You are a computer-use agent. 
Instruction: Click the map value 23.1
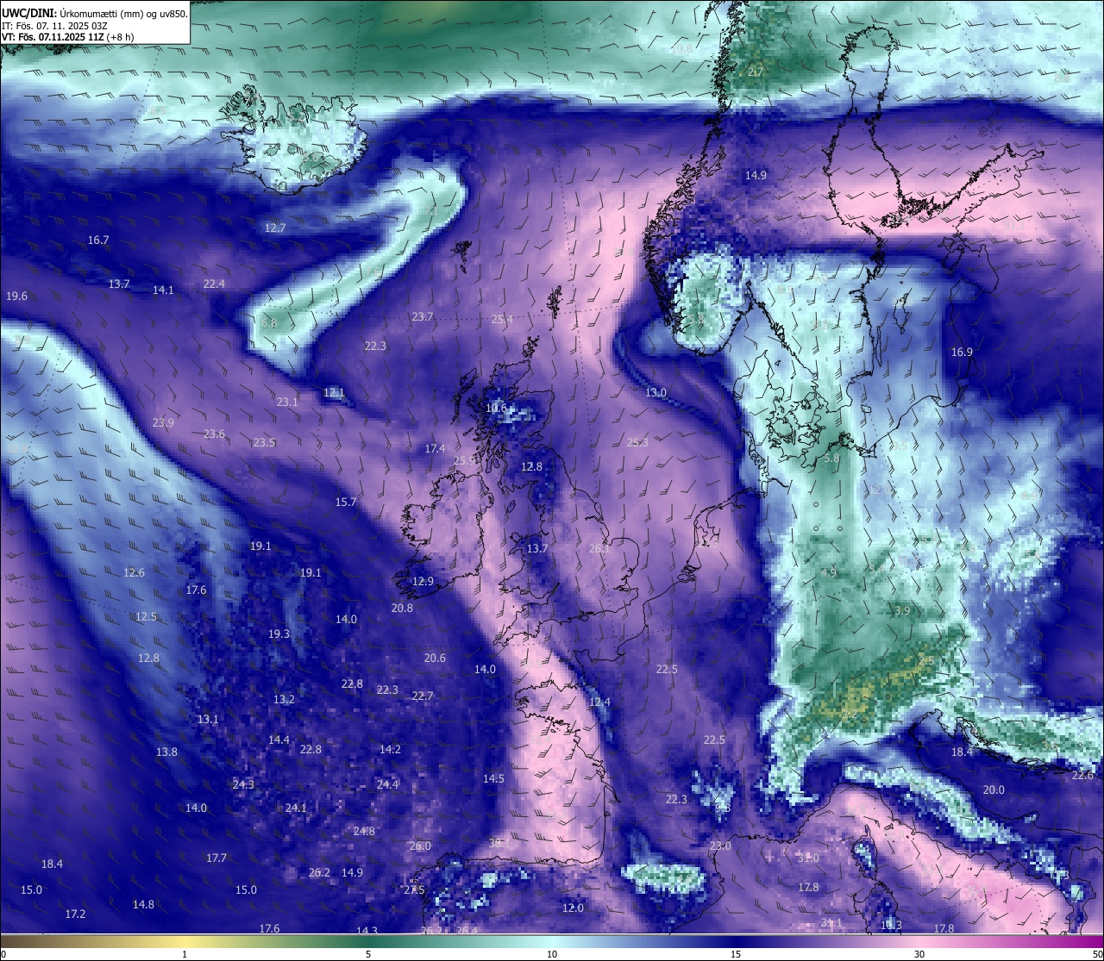287,402
